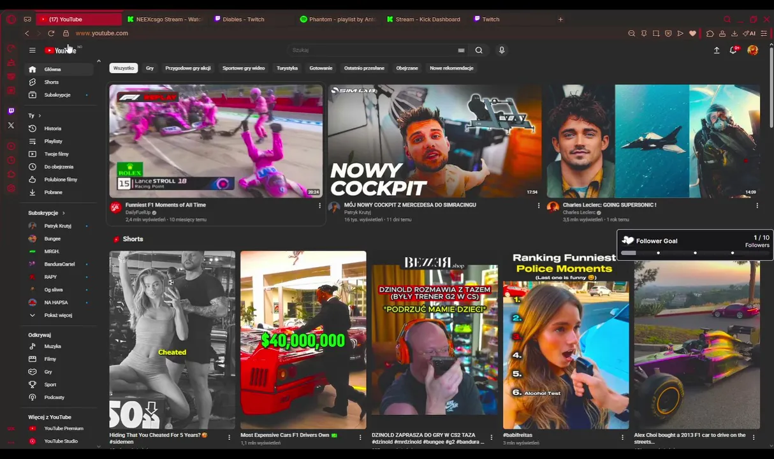Open Pobrane downloads in sidebar
The height and width of the screenshot is (459, 774).
click(57, 192)
